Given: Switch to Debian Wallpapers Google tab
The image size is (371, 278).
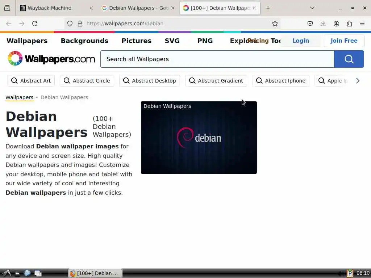Looking at the screenshot, I should 138,8.
